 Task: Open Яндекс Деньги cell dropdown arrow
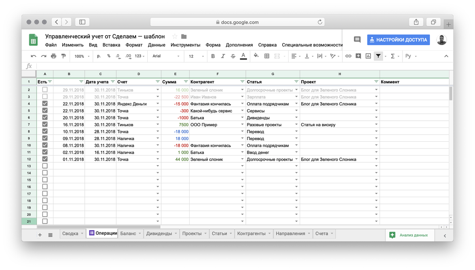(x=158, y=104)
